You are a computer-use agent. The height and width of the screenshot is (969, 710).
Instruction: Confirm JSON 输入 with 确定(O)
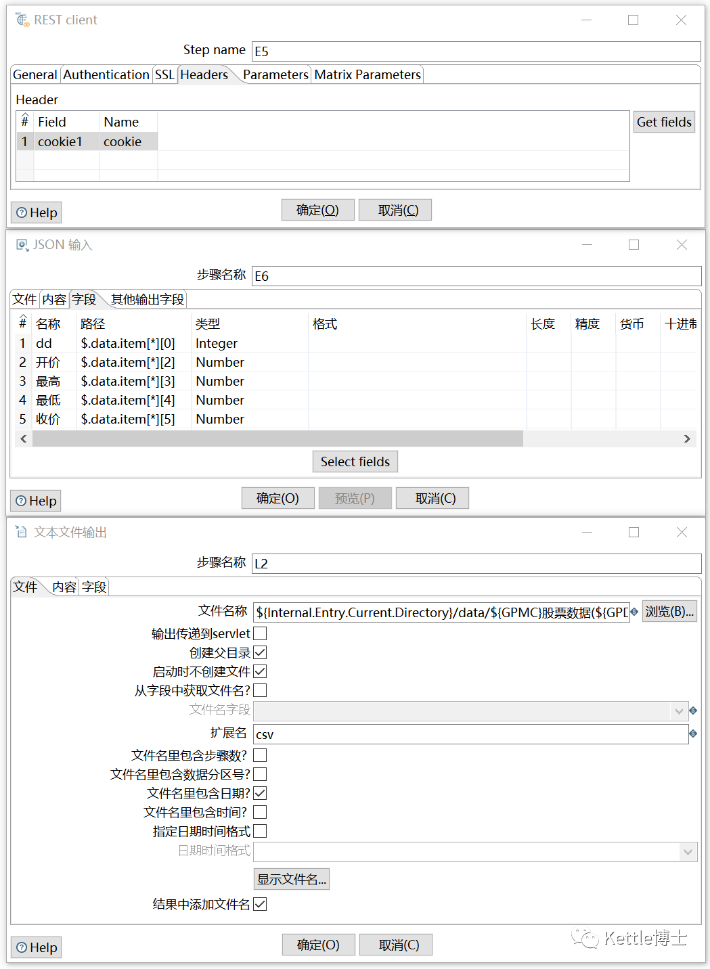click(x=278, y=498)
